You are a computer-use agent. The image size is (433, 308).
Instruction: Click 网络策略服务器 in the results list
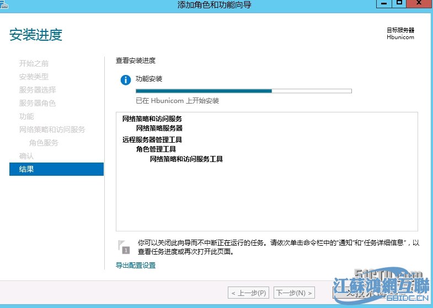[159, 128]
